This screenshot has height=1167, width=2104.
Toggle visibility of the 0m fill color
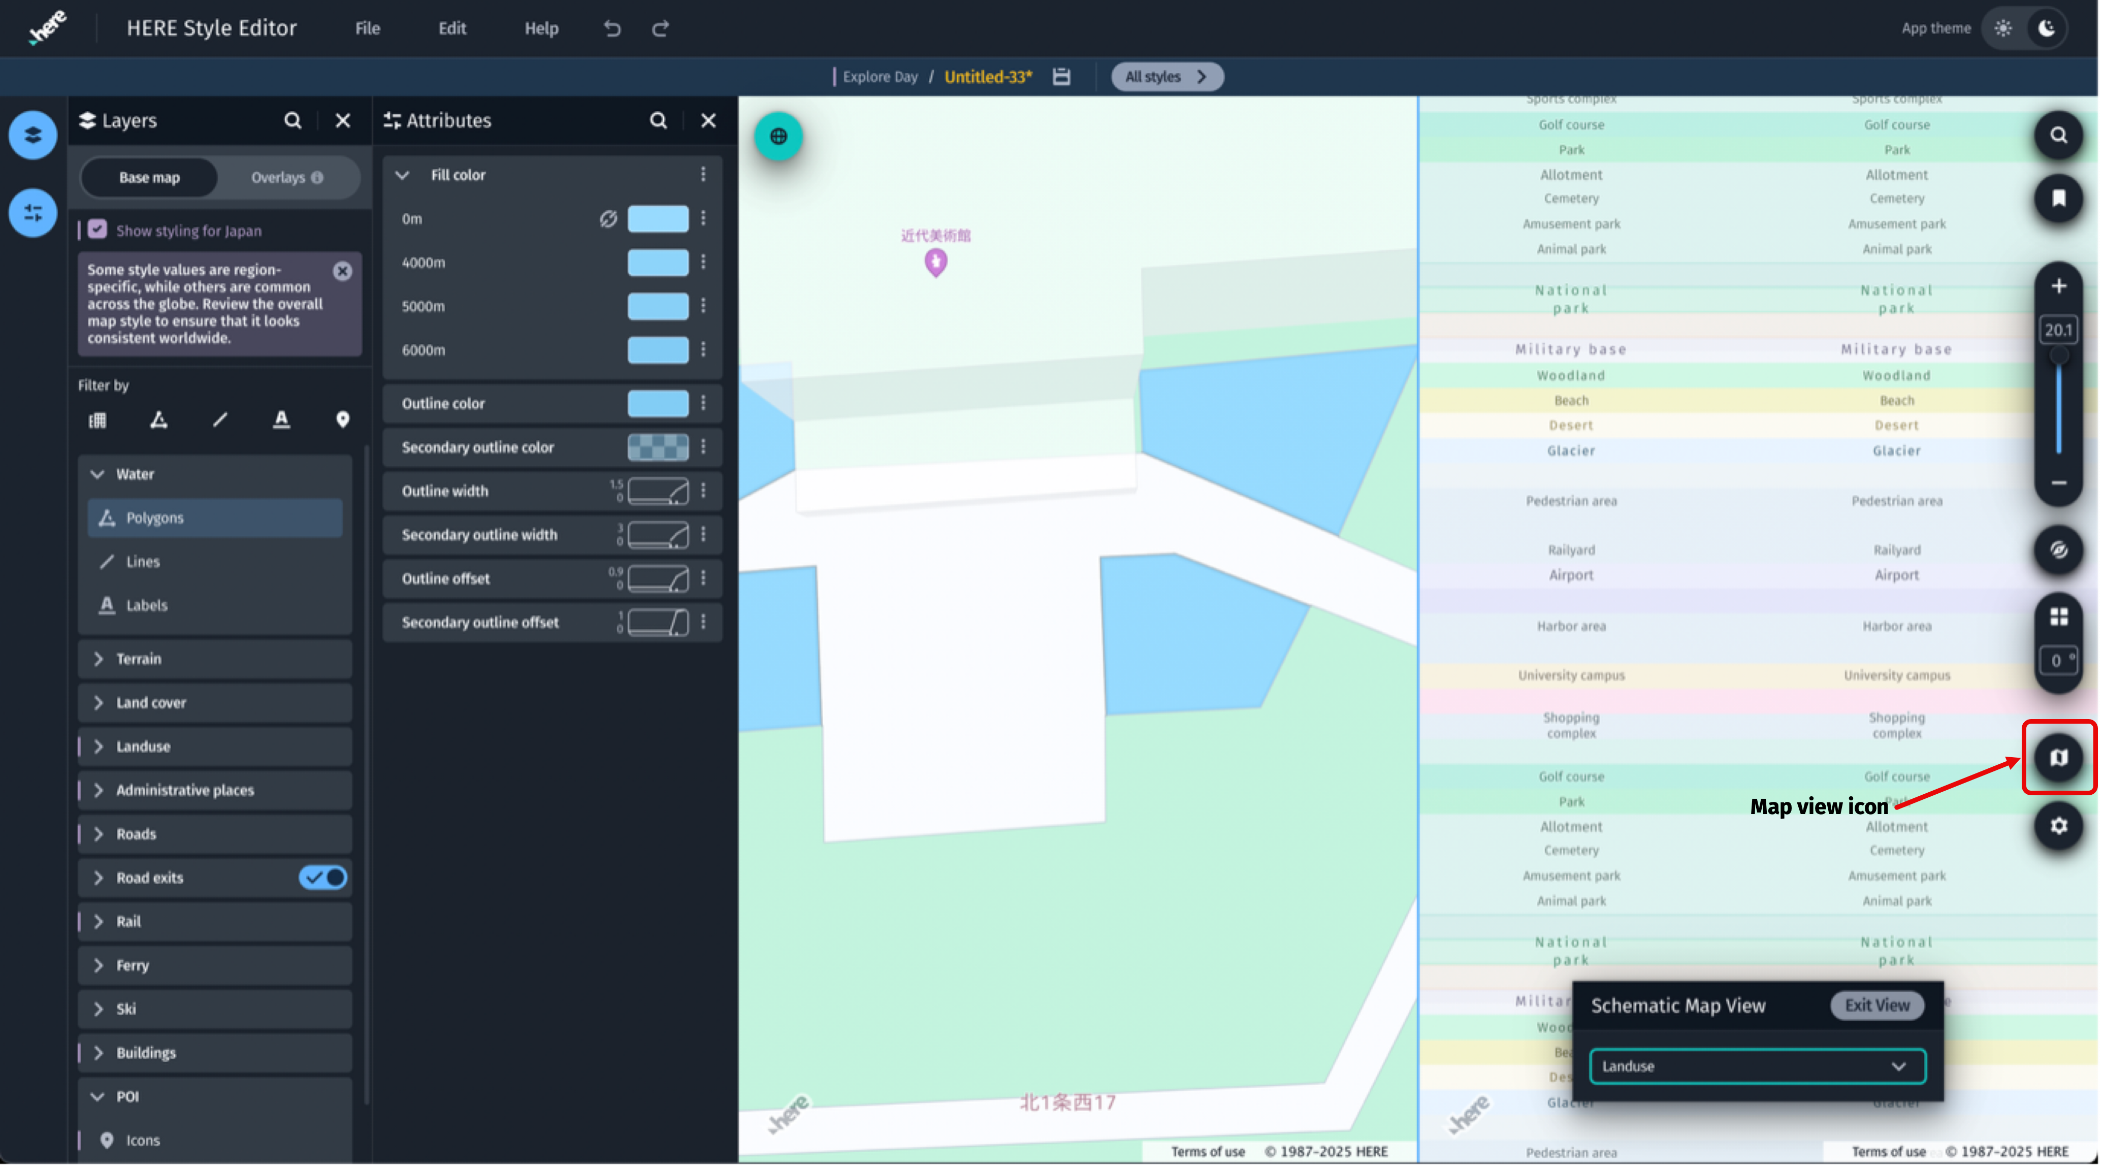click(608, 218)
